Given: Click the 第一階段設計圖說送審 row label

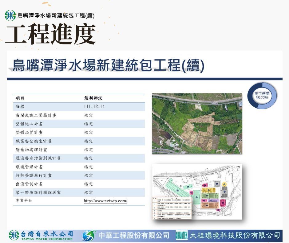Looking at the screenshot, I should (38, 192).
